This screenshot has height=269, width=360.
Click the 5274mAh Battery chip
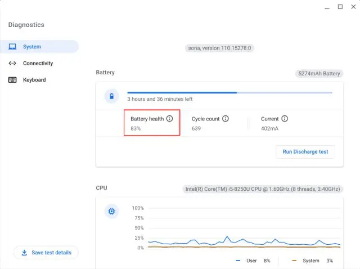(x=318, y=73)
